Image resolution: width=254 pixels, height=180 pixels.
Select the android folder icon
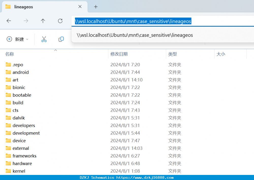click(x=8, y=72)
